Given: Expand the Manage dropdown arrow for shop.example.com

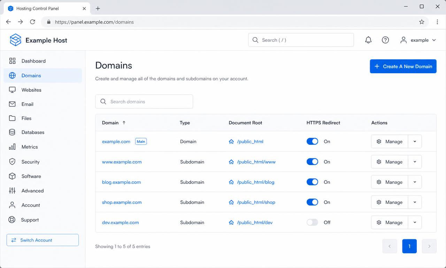Looking at the screenshot, I should (415, 202).
